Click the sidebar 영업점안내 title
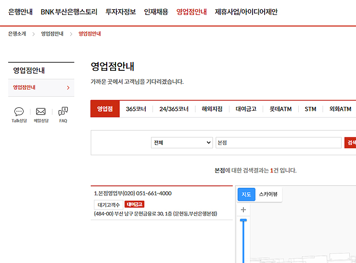Image resolution: width=356 pixels, height=263 pixels. tap(29, 70)
